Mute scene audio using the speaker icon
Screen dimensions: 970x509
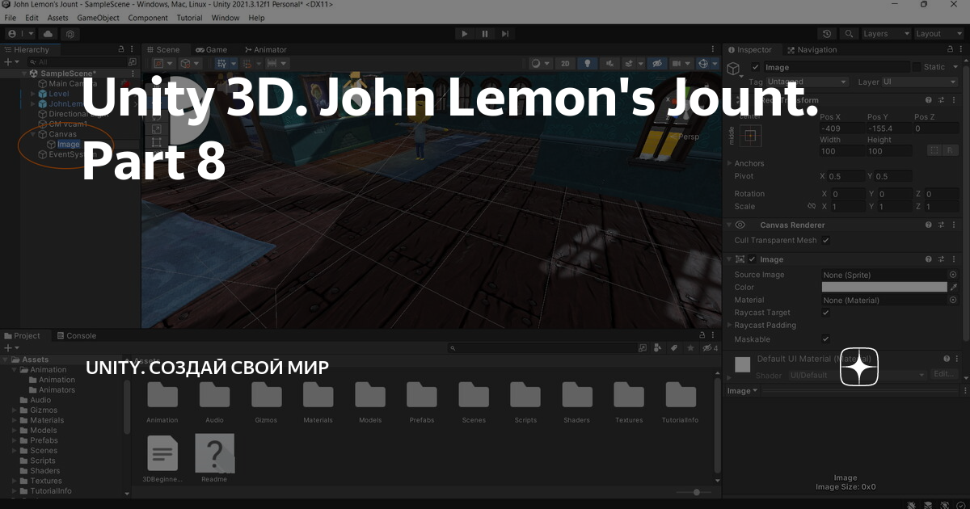(610, 63)
